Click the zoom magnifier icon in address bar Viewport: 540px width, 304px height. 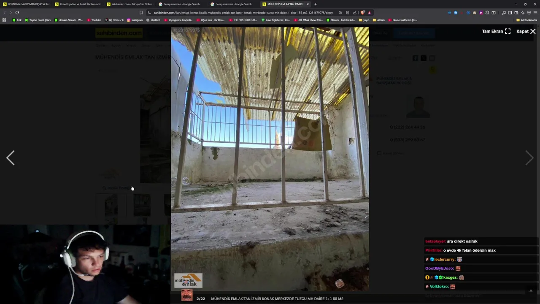click(340, 13)
